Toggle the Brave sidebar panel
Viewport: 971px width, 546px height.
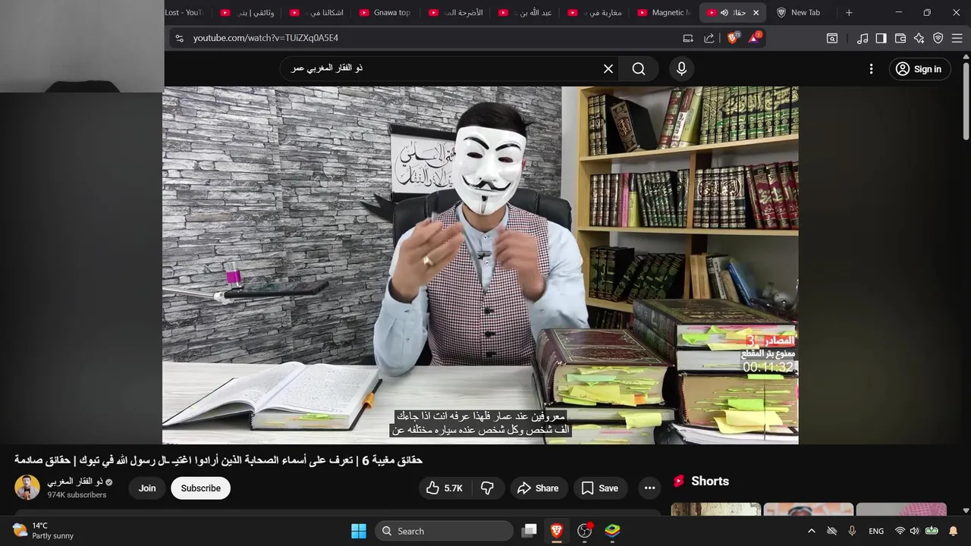coord(881,38)
